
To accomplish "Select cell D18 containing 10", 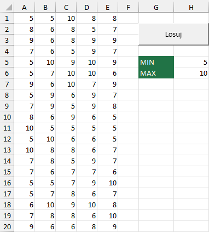I will tap(87, 205).
